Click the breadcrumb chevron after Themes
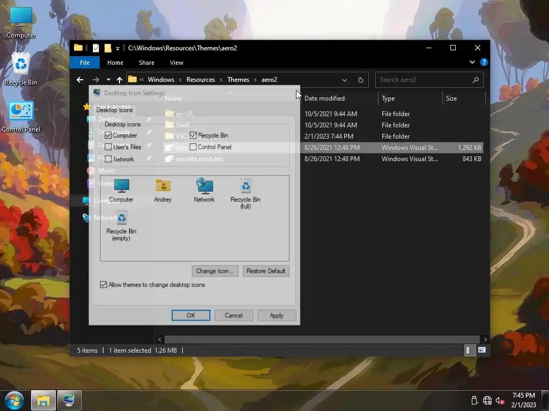 pyautogui.click(x=255, y=80)
